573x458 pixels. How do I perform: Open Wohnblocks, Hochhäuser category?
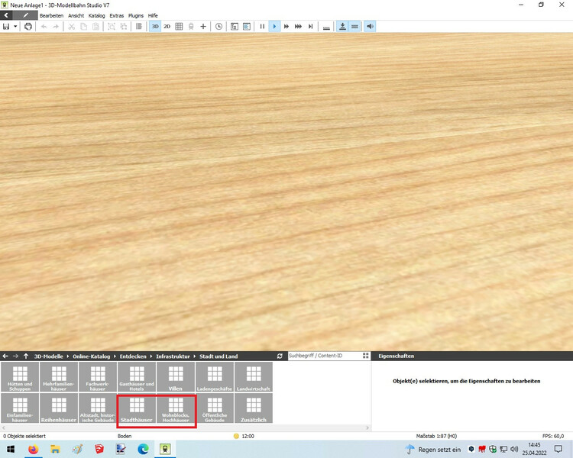click(x=176, y=408)
